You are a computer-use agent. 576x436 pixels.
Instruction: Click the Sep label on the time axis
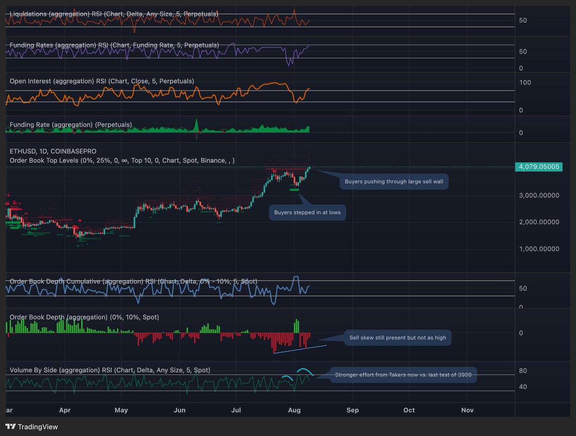[352, 410]
